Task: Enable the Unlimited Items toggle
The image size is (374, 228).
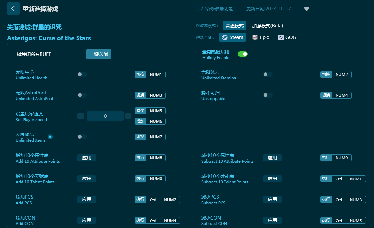Action: [82, 137]
